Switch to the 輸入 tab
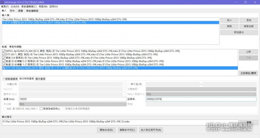Screen dimensions: 260x138 (x=4, y=11)
